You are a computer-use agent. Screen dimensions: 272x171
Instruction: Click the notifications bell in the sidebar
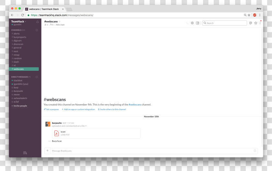[x=38, y=22]
